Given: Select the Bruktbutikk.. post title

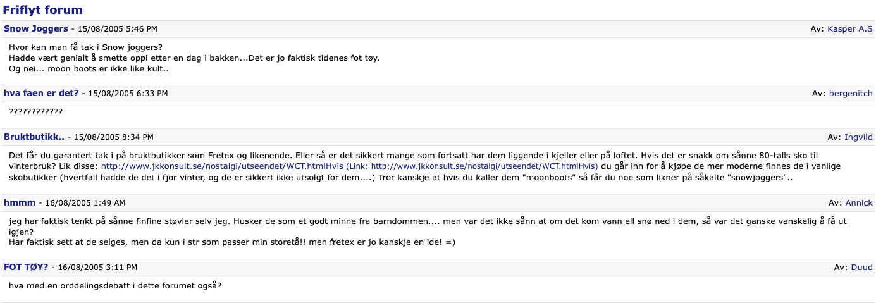Looking at the screenshot, I should (34, 137).
